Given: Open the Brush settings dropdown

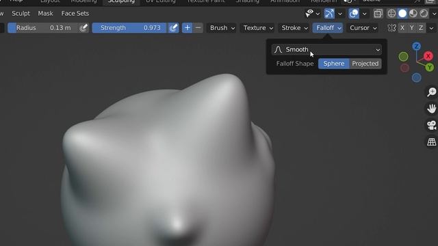Looking at the screenshot, I should pyautogui.click(x=222, y=28).
